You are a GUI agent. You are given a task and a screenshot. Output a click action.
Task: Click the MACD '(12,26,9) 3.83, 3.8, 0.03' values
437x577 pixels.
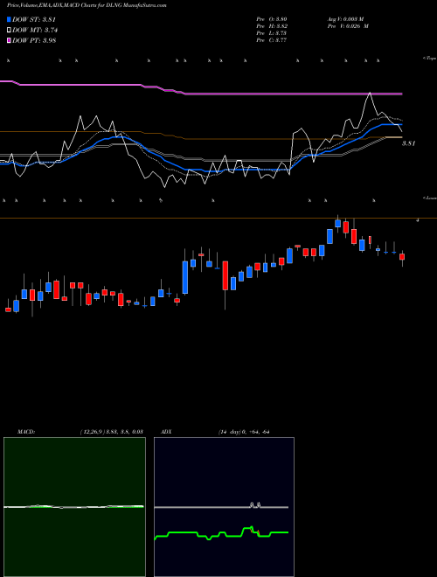pyautogui.click(x=111, y=432)
